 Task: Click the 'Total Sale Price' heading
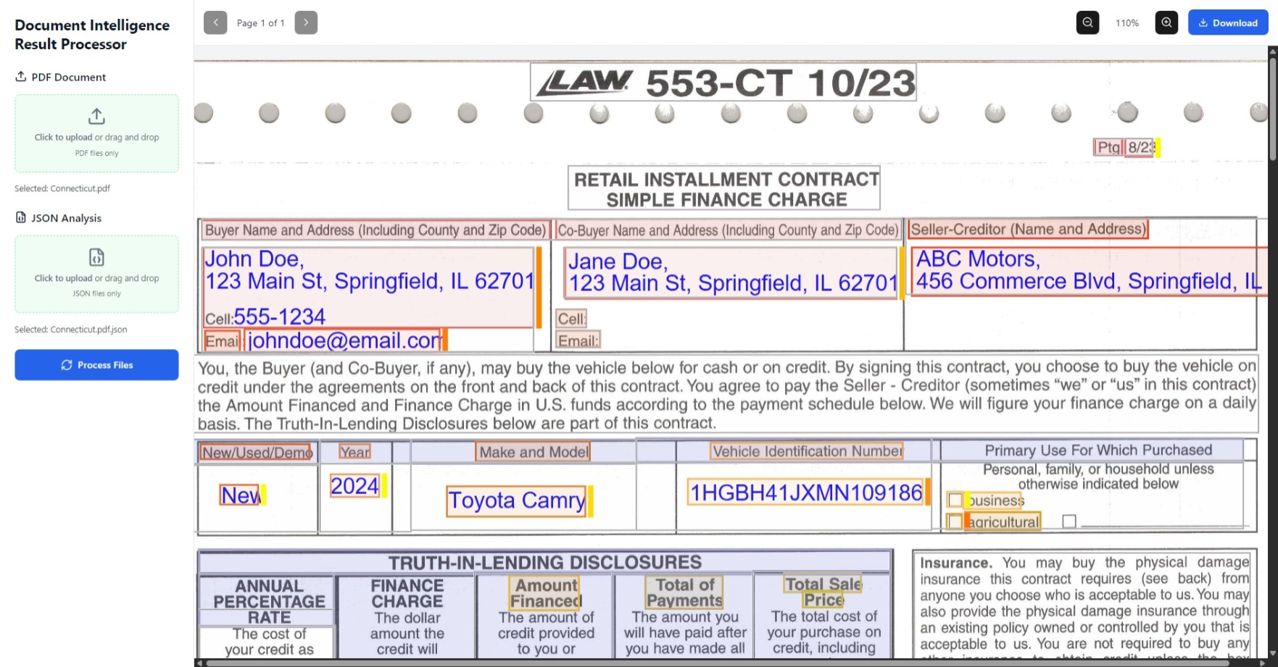click(x=823, y=592)
